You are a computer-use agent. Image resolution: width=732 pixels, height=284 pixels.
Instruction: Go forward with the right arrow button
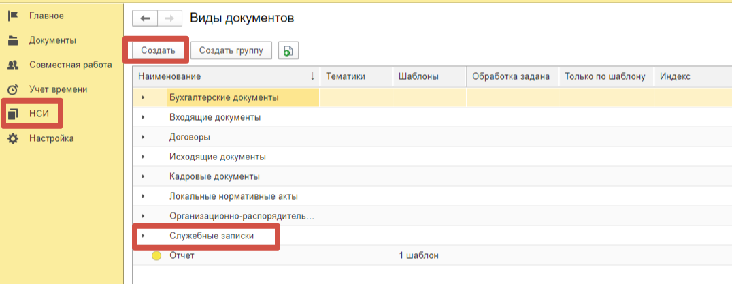(169, 18)
